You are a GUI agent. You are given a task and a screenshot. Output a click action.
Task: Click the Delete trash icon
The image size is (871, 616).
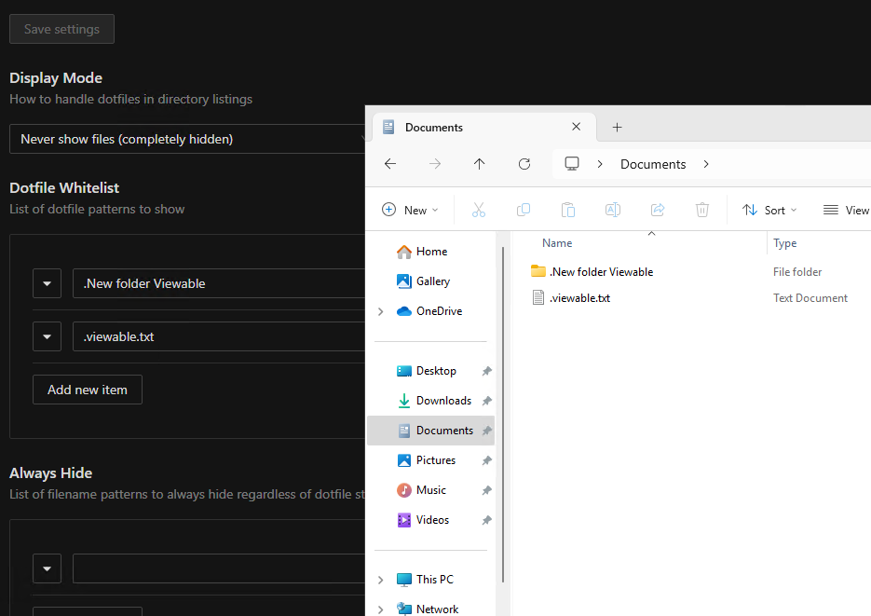tap(701, 210)
